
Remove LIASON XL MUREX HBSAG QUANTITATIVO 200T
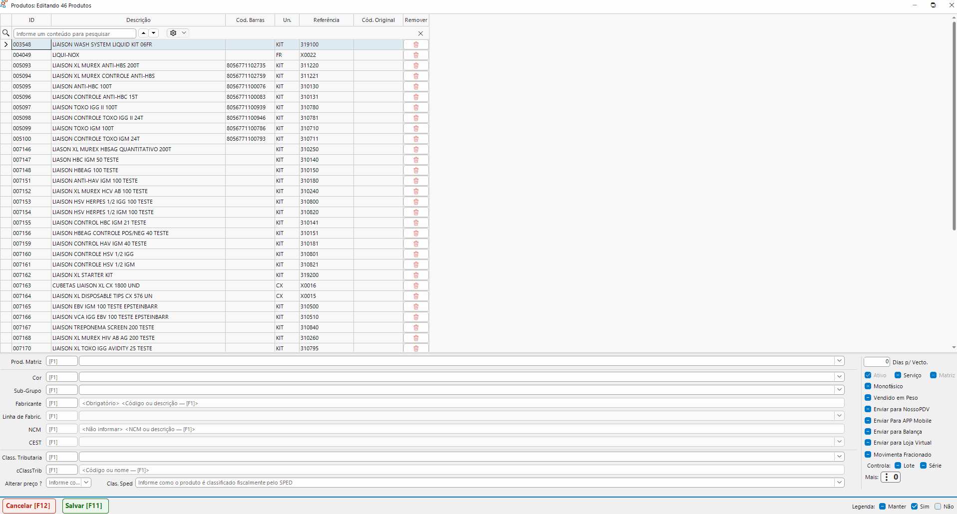[416, 149]
